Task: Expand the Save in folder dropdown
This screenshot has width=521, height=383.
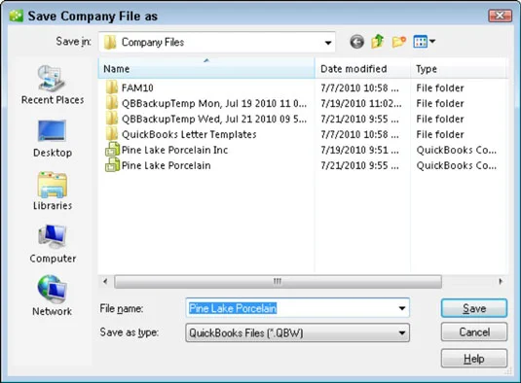Action: (328, 43)
